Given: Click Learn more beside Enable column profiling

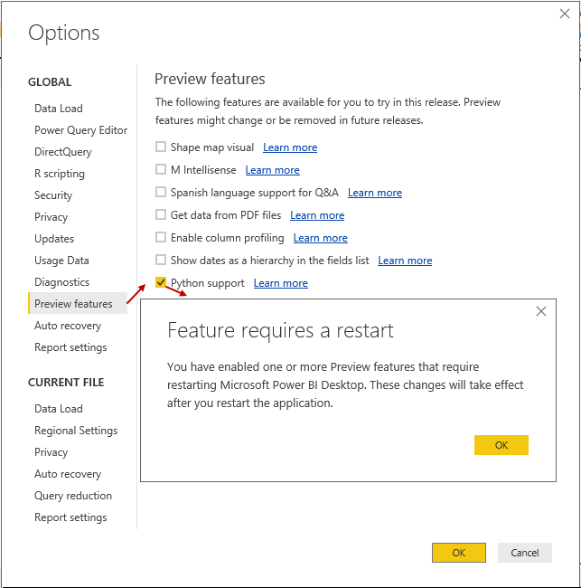Looking at the screenshot, I should (x=320, y=238).
